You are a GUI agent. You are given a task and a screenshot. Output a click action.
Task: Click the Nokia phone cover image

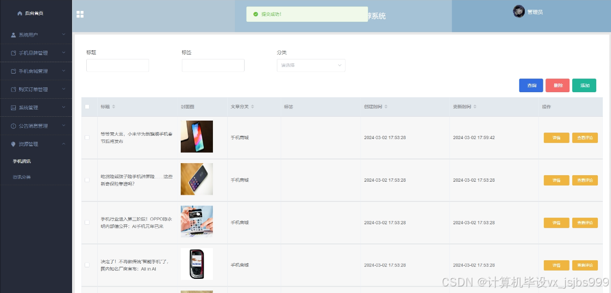pos(197,264)
